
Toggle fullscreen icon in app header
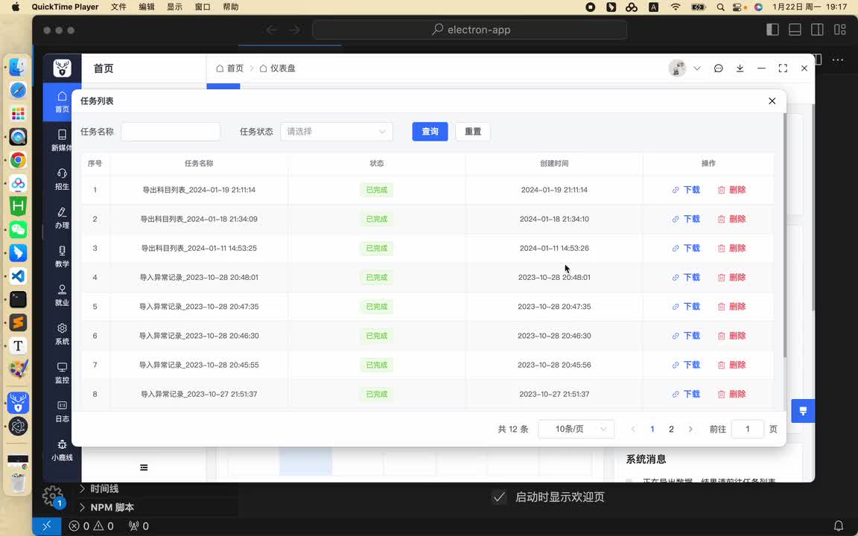coord(783,68)
